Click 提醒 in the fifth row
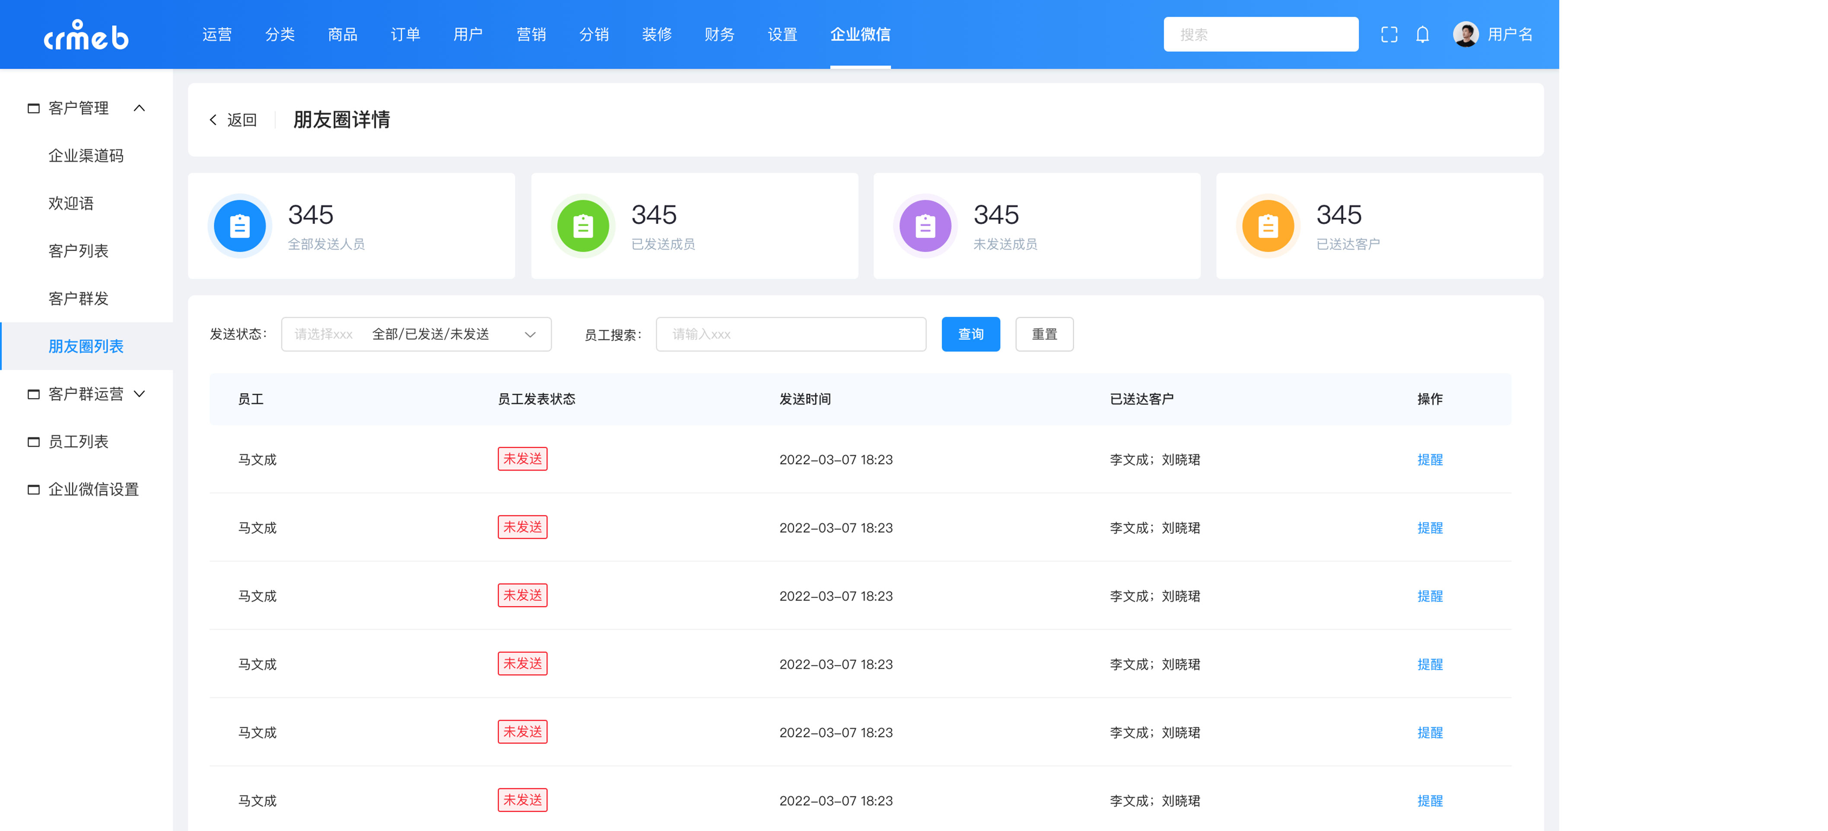The width and height of the screenshot is (1828, 831). [1430, 732]
